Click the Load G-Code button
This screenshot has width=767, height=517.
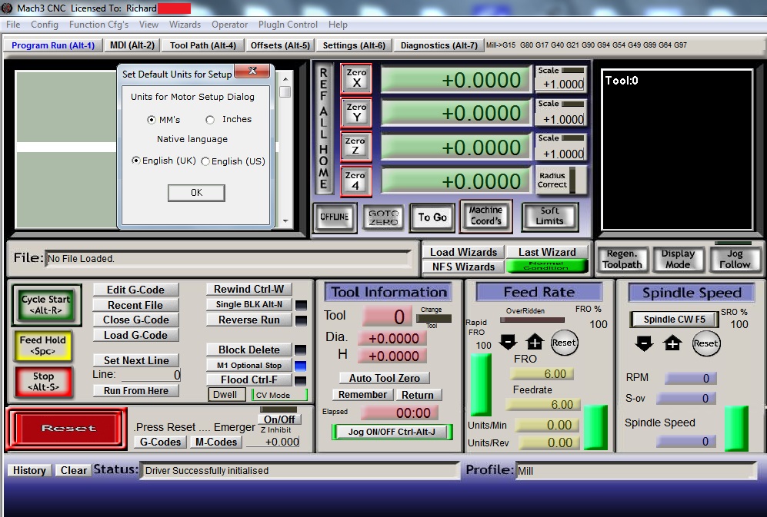pos(135,335)
